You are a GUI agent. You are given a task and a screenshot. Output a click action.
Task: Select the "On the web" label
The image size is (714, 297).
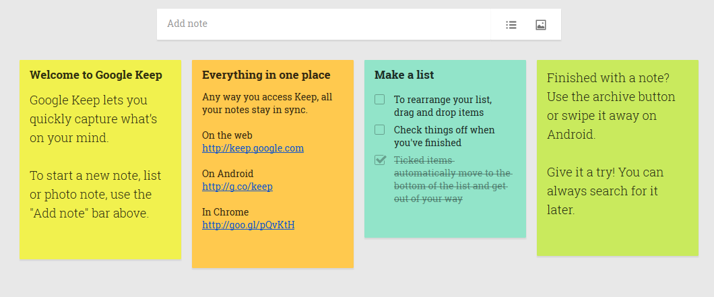227,135
